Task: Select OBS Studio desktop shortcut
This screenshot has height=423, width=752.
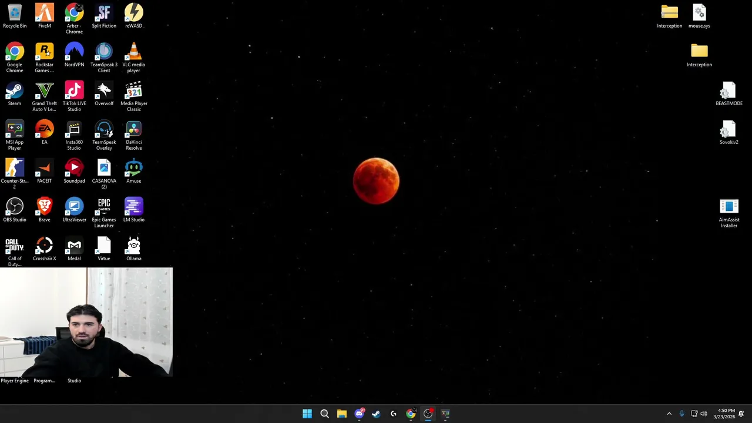Action: click(15, 210)
